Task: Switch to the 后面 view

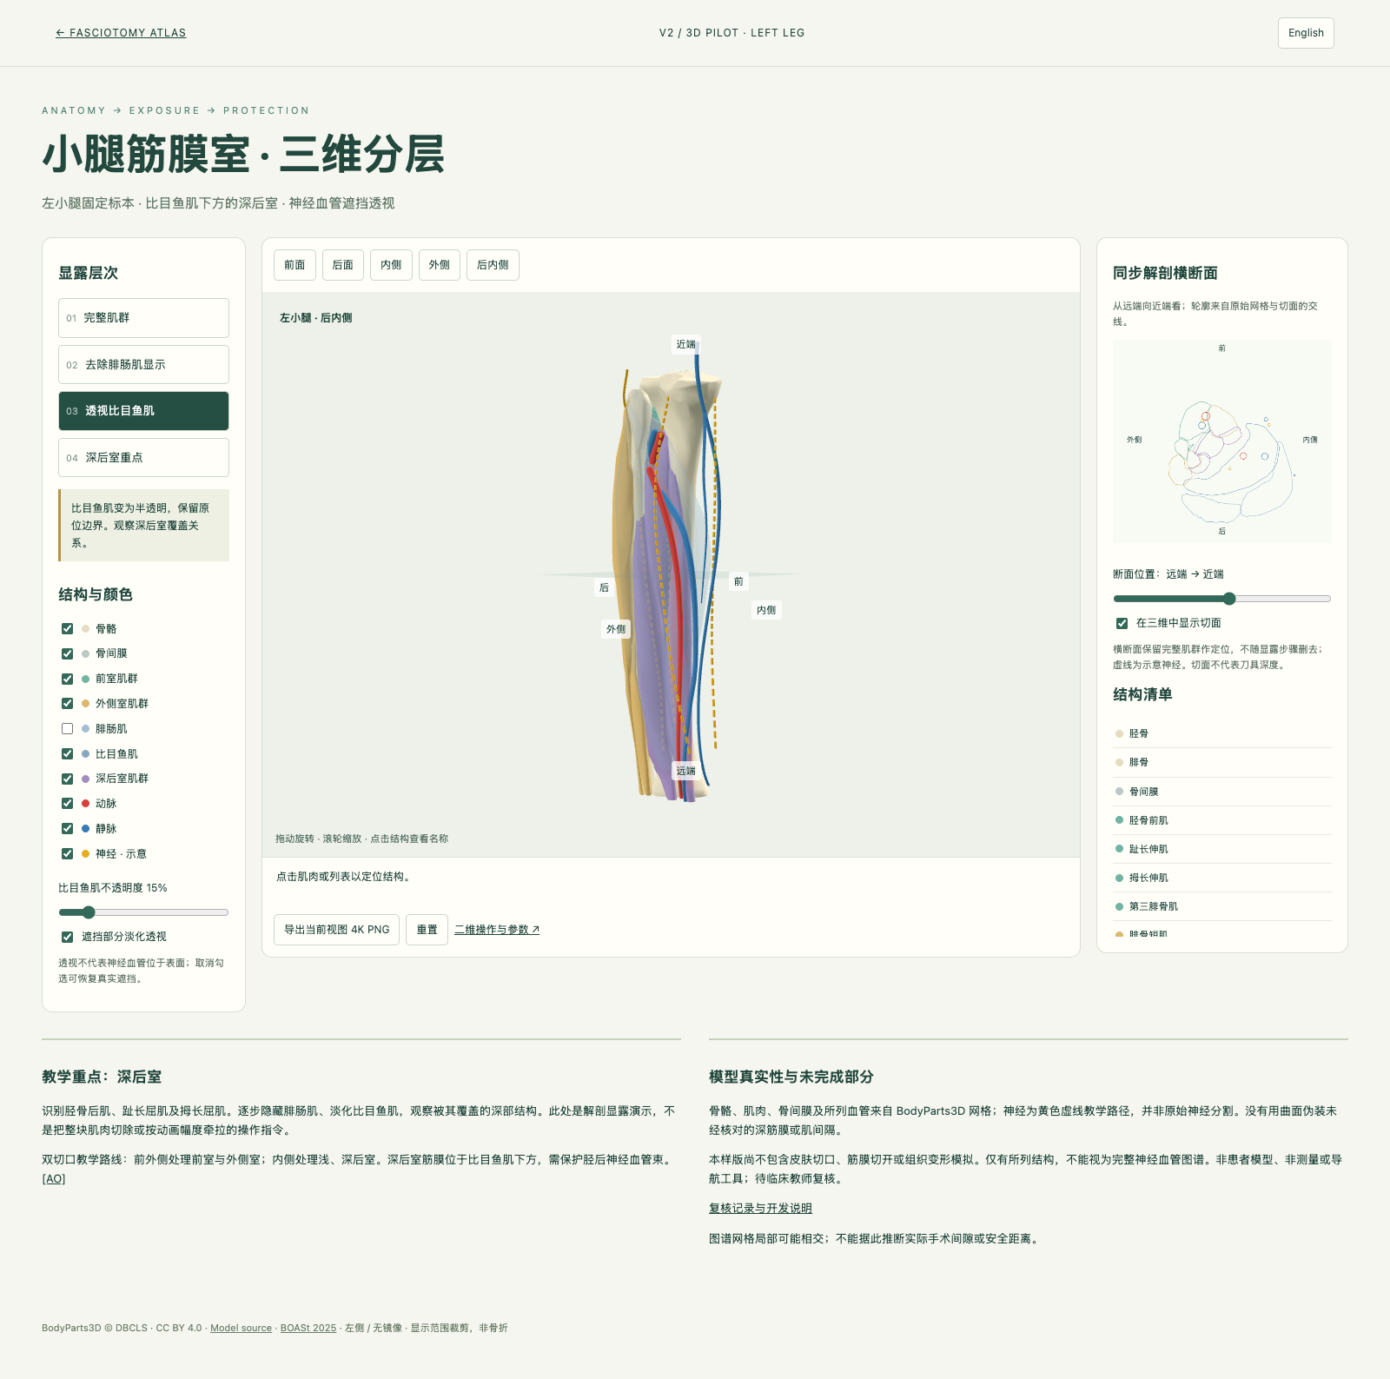Action: [x=343, y=265]
